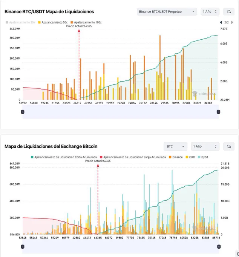The width and height of the screenshot is (239, 257).
Task: Click left range handle of Exchange chart slider
Action: pos(23,246)
